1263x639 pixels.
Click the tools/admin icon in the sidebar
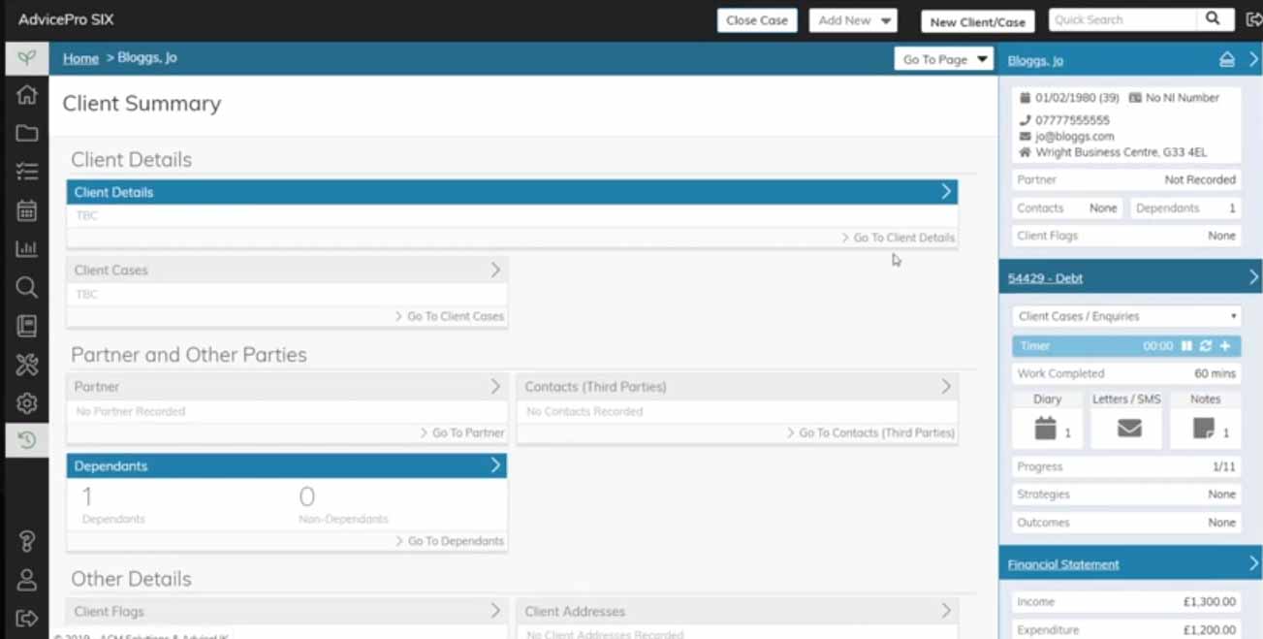[x=26, y=365]
